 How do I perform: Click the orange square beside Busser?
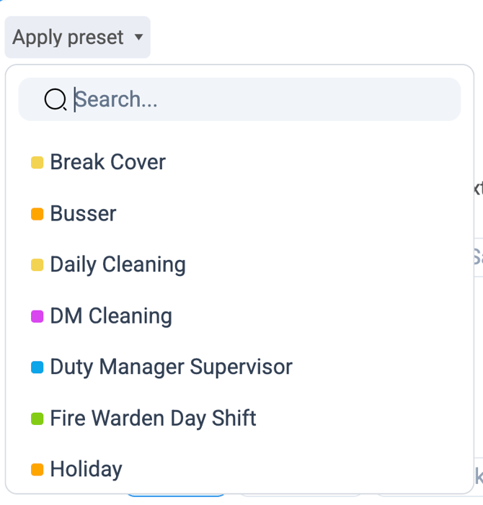click(x=37, y=214)
